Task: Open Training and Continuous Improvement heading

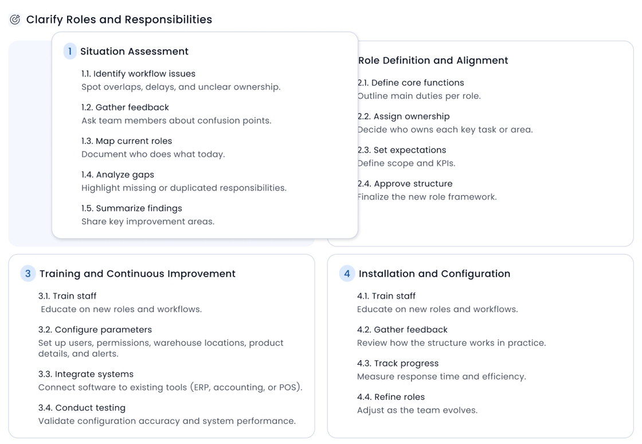Action: coord(138,274)
